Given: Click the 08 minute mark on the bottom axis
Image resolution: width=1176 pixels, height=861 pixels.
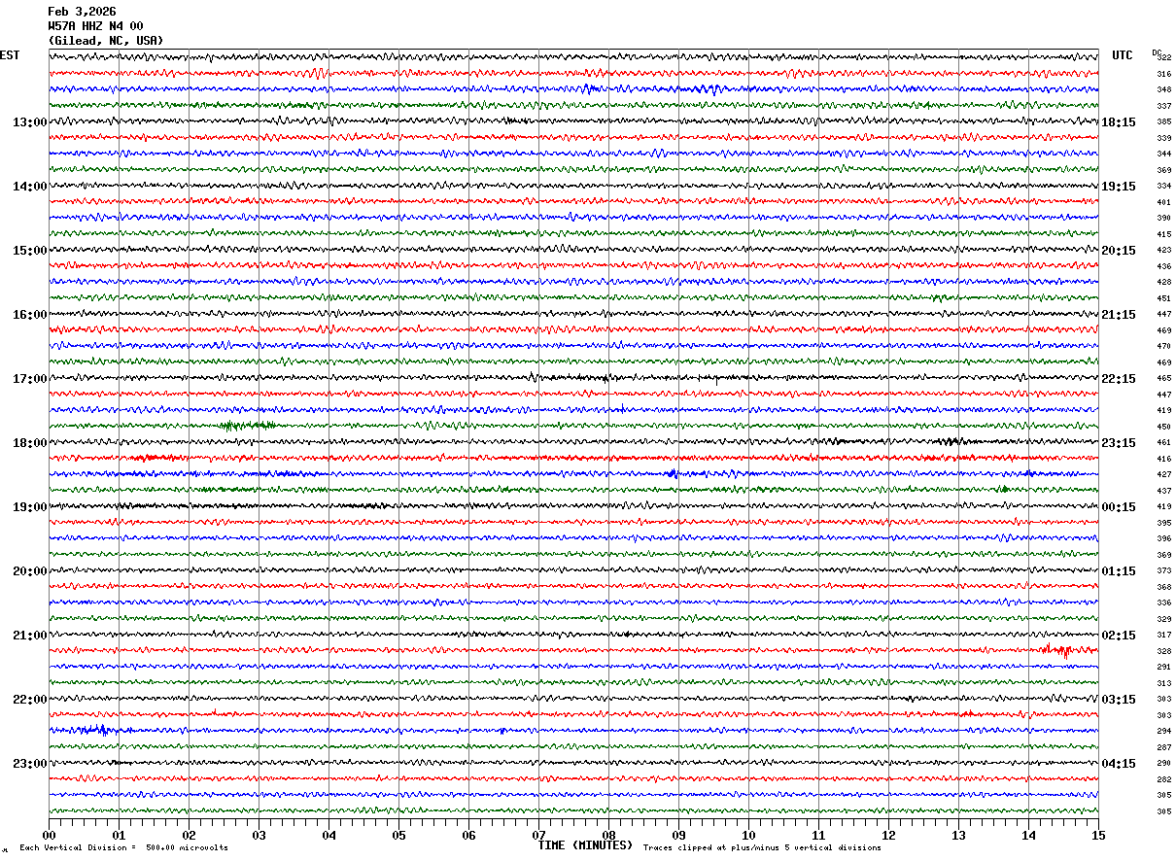Looking at the screenshot, I should (x=608, y=836).
